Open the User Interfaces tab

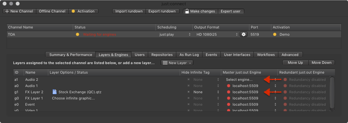click(x=237, y=55)
